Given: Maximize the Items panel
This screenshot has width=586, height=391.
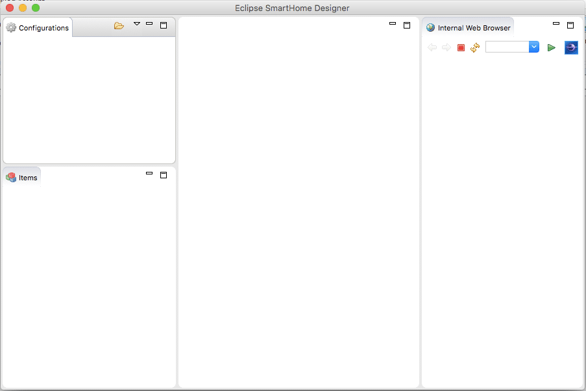Looking at the screenshot, I should tap(164, 175).
